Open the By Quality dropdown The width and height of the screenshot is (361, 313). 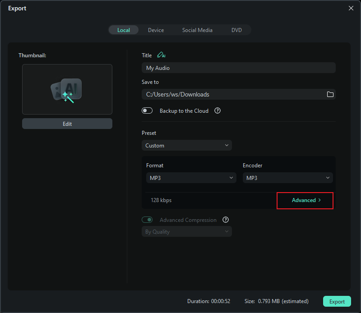187,231
